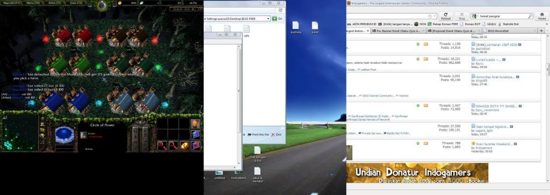Image resolution: width=550 pixels, height=195 pixels.
Task: Select the golden hero ability icon
Action: 196,124
